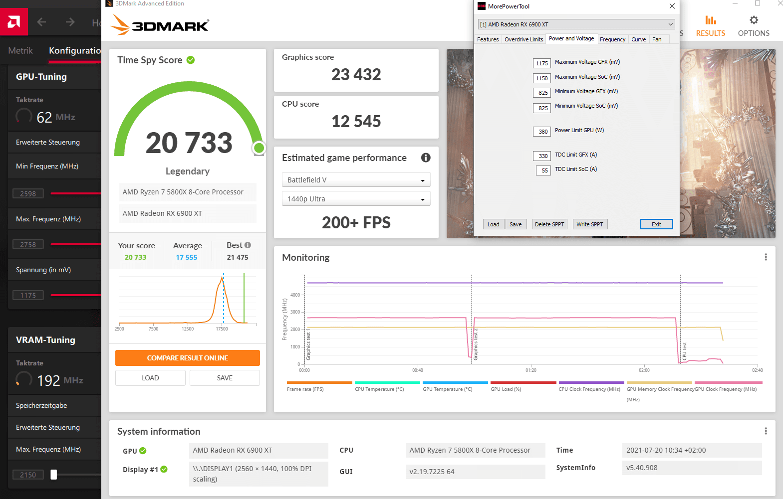Click the Save button in MorePowerTool
783x499 pixels.
tap(516, 224)
